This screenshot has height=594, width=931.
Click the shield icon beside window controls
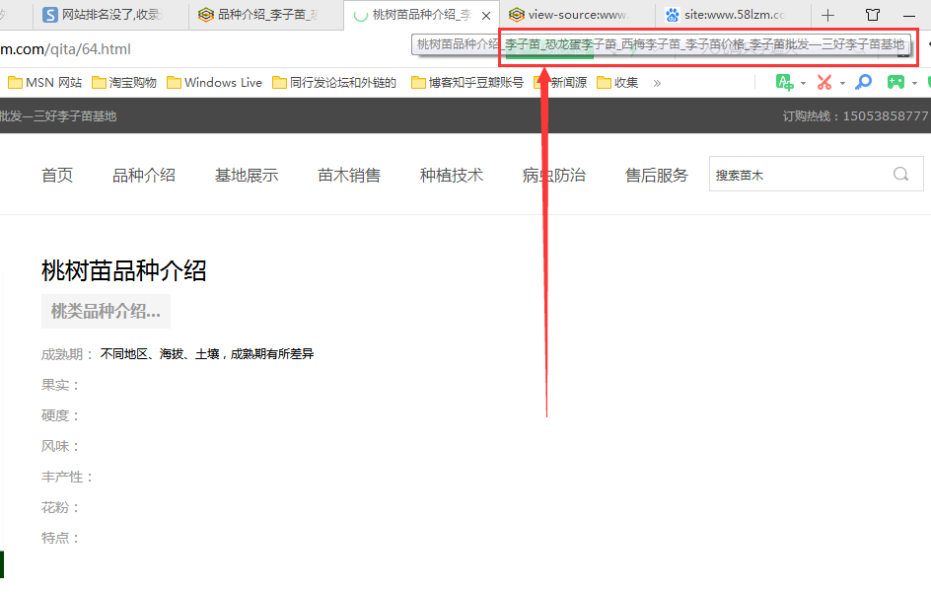875,14
